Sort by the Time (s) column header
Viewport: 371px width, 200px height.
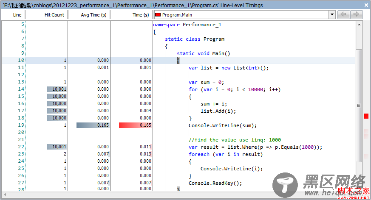pos(141,15)
